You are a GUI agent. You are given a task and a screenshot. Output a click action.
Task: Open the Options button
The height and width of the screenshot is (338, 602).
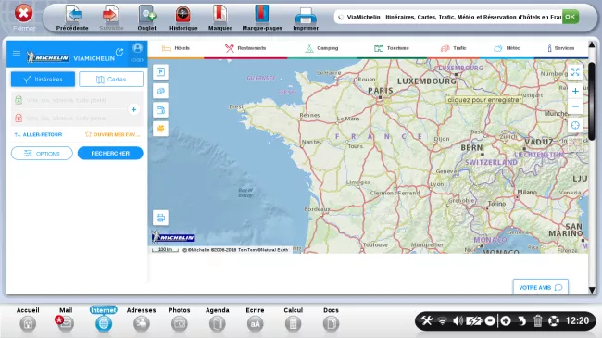[x=42, y=153]
